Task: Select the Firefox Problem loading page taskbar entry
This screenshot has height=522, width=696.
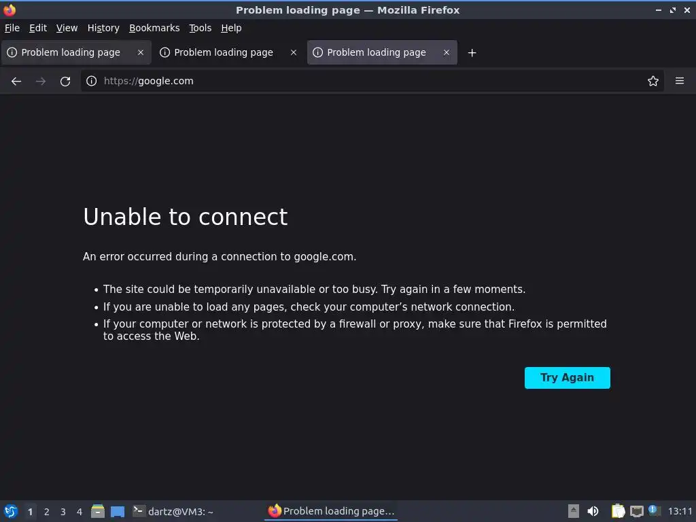Action: coord(331,511)
